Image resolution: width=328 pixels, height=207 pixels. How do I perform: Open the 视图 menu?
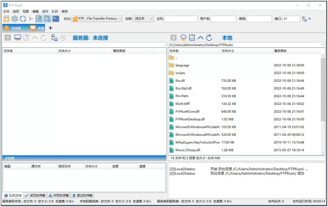26,12
